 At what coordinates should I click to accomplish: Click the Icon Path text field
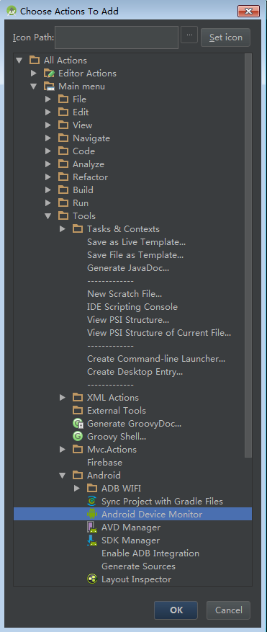[117, 37]
